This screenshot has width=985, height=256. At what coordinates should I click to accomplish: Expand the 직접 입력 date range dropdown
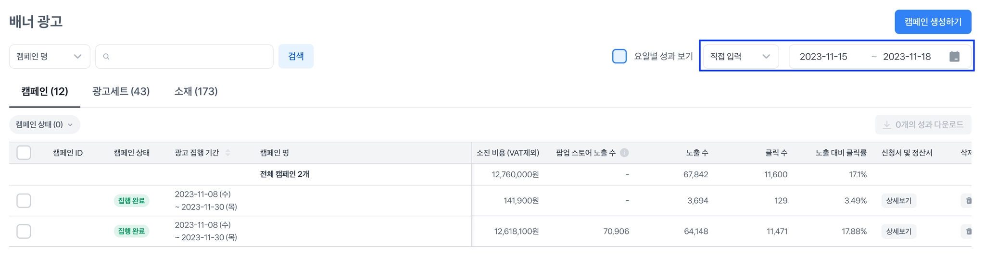(x=740, y=57)
